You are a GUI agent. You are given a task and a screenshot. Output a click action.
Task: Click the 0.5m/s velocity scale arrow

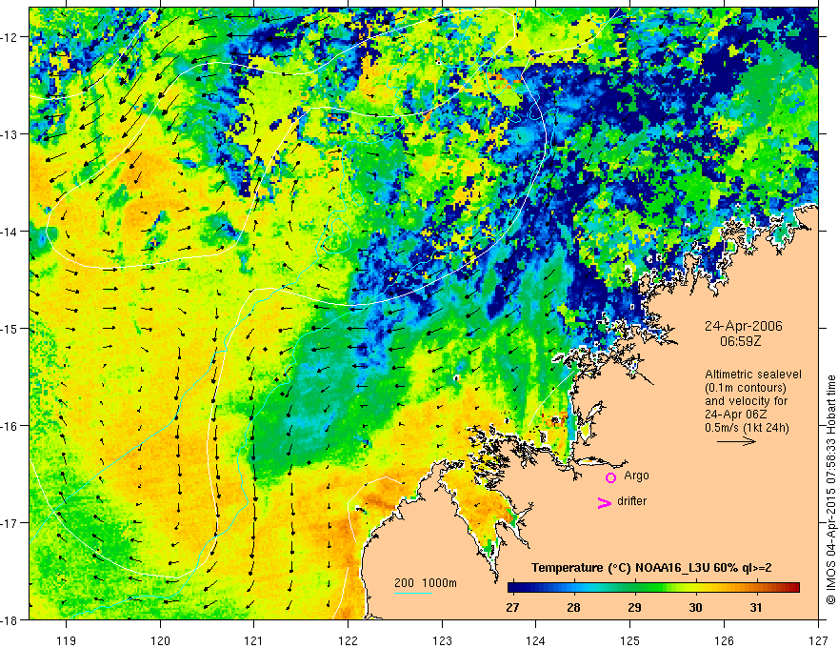coord(736,441)
